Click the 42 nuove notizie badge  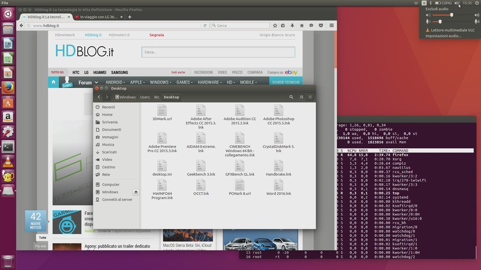[x=36, y=221]
